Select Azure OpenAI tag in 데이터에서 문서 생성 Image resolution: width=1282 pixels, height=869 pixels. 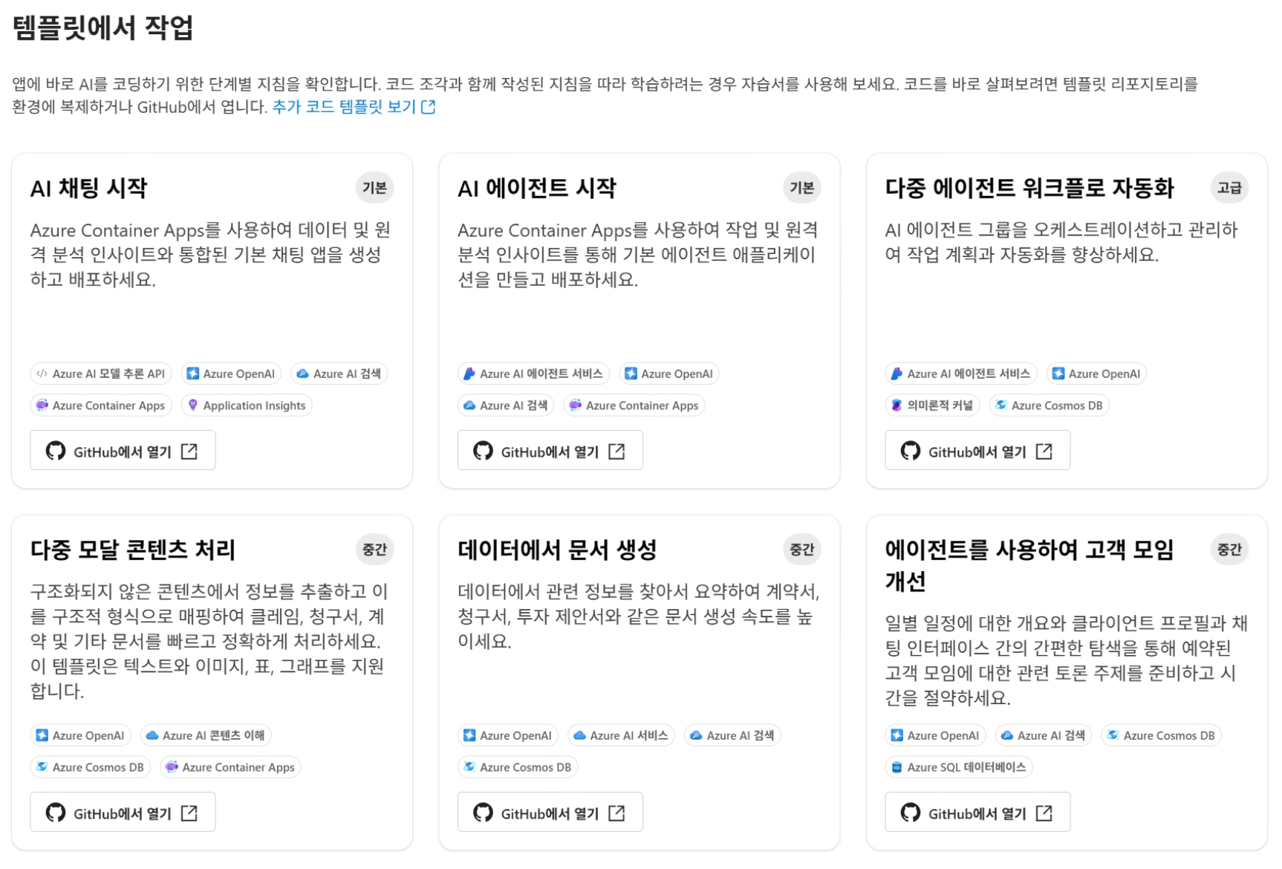click(x=508, y=735)
